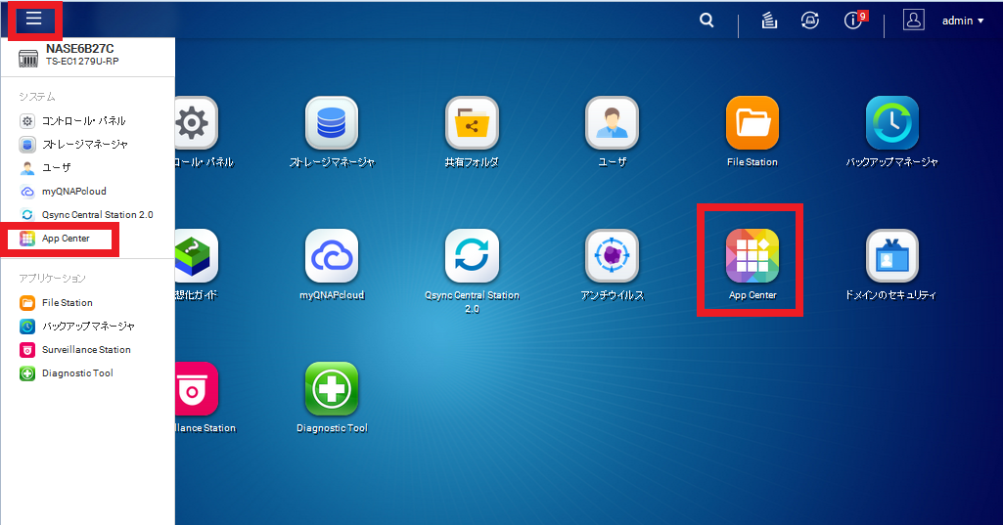Select App Center in side menu
This screenshot has width=1003, height=525.
(x=88, y=239)
